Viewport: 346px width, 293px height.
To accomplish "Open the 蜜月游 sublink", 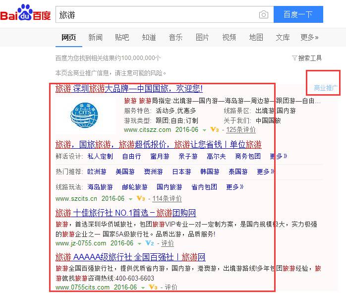I will (160, 157).
